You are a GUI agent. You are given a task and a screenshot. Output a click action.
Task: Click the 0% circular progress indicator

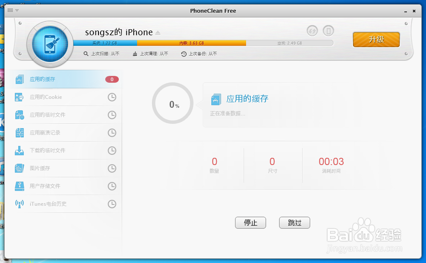click(173, 103)
